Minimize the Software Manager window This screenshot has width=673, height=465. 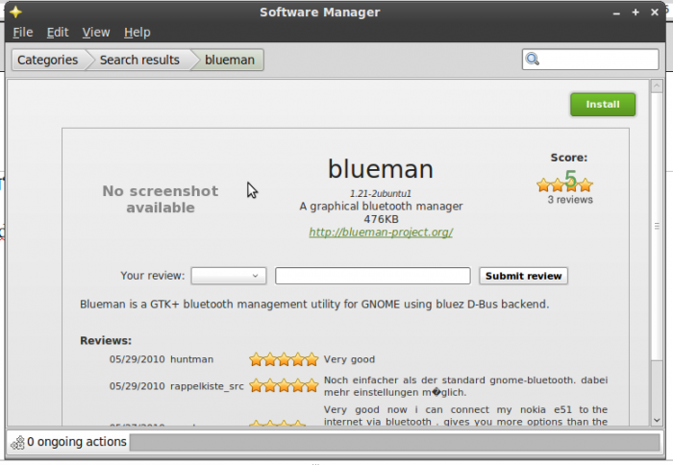[x=616, y=12]
